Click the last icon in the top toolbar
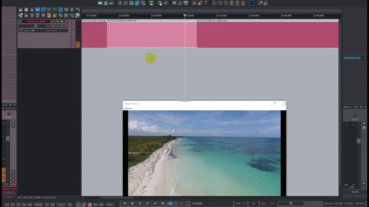Screen dimensions: 369x207 266,3
